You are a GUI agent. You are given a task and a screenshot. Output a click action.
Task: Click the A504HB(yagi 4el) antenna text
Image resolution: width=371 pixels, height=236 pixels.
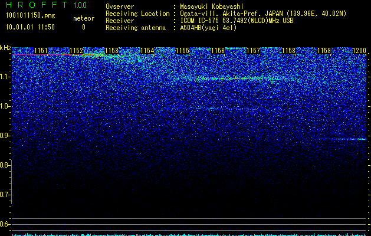point(208,28)
